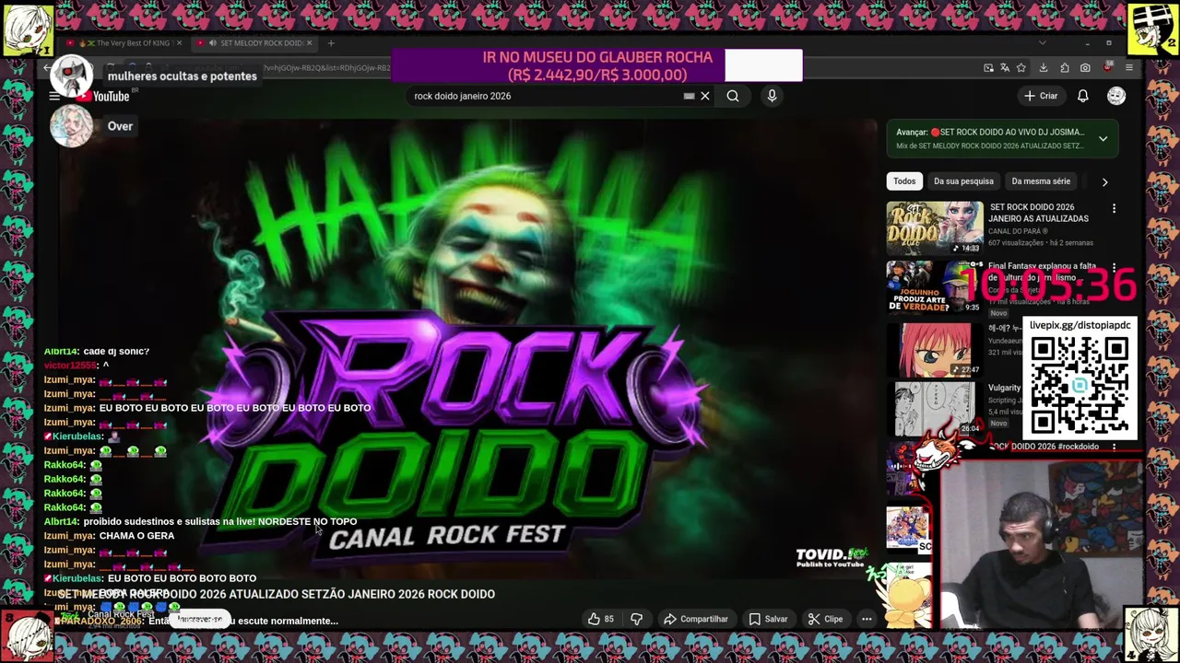Open the browser application menu
The height and width of the screenshot is (663, 1180).
click(1128, 68)
